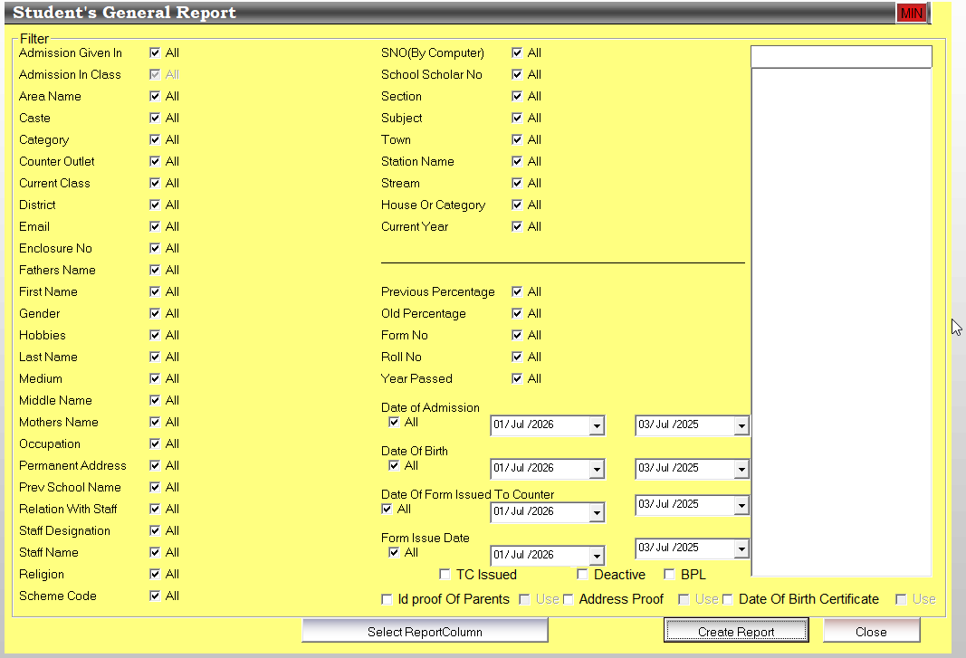Uncheck All for Station Name
The width and height of the screenshot is (966, 658).
click(x=517, y=161)
